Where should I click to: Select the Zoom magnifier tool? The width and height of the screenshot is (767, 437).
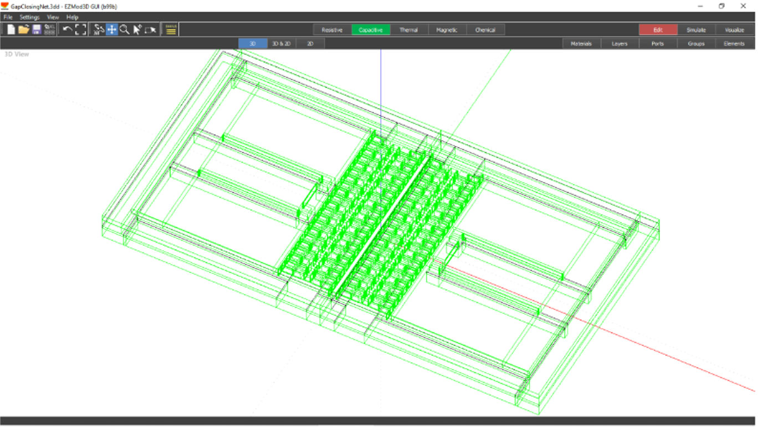[x=124, y=29]
